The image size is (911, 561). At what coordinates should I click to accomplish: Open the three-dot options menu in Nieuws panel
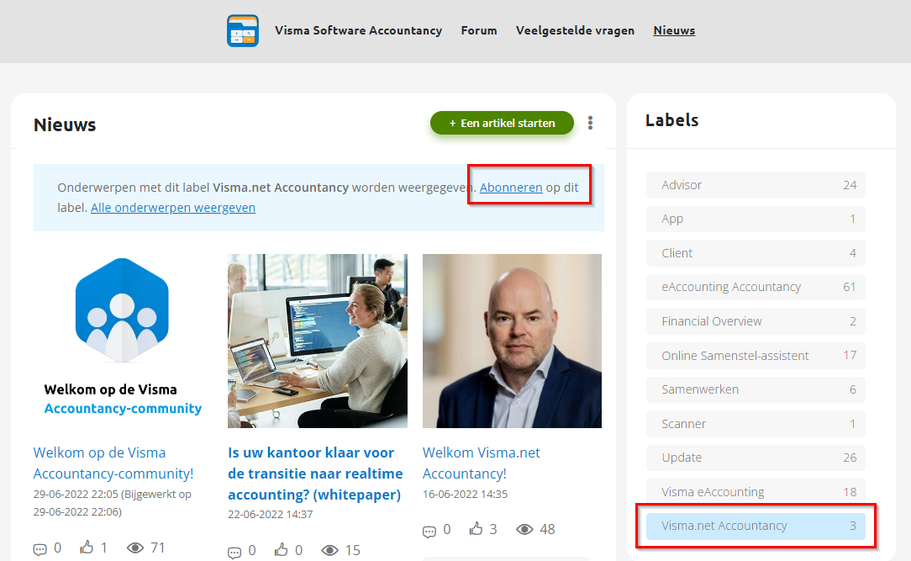[x=590, y=123]
